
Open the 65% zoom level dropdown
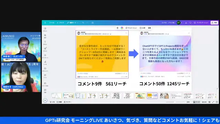pos(188,102)
